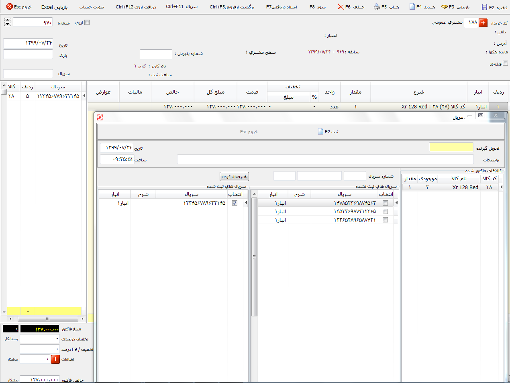
Task: Click the Esc exit button in serial dialog
Action: 249,132
